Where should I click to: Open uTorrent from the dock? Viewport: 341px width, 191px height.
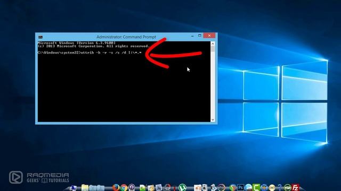click(182, 187)
